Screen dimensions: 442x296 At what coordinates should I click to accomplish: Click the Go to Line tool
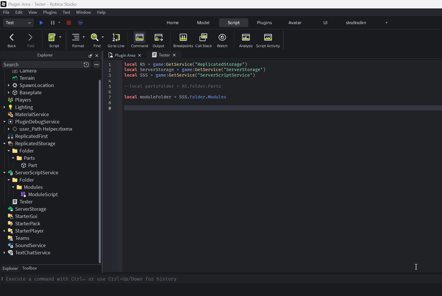[x=116, y=40]
